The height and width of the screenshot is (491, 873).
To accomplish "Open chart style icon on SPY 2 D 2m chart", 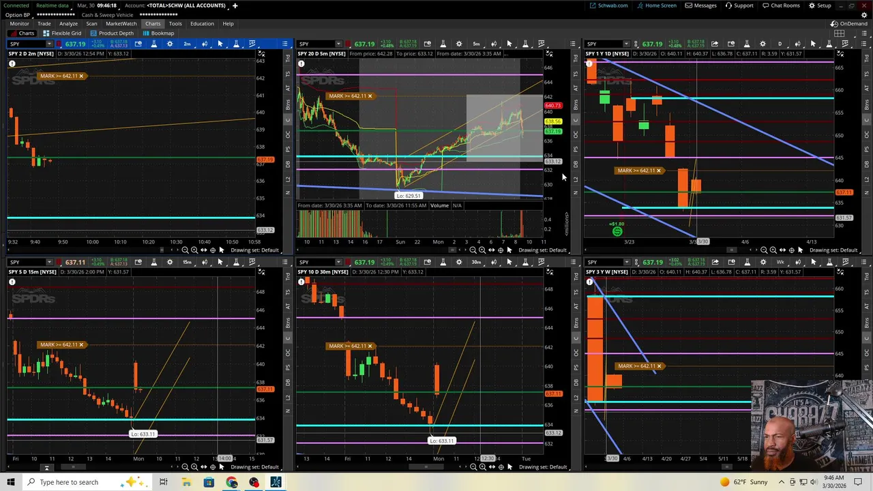I will tap(204, 44).
